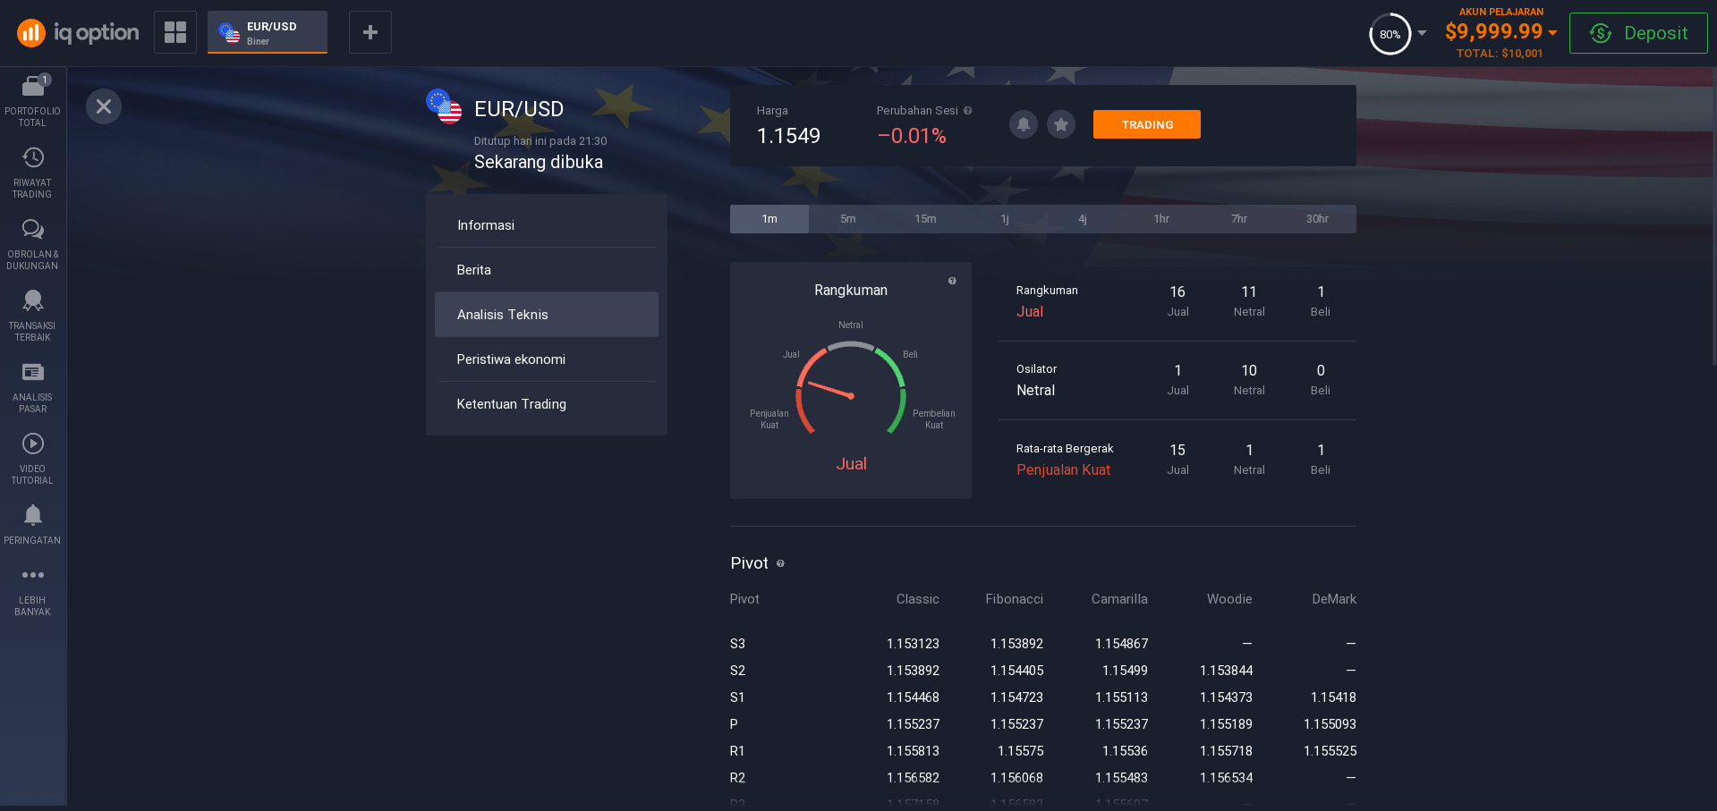Open Video Tutorial play icon

pos(32,445)
